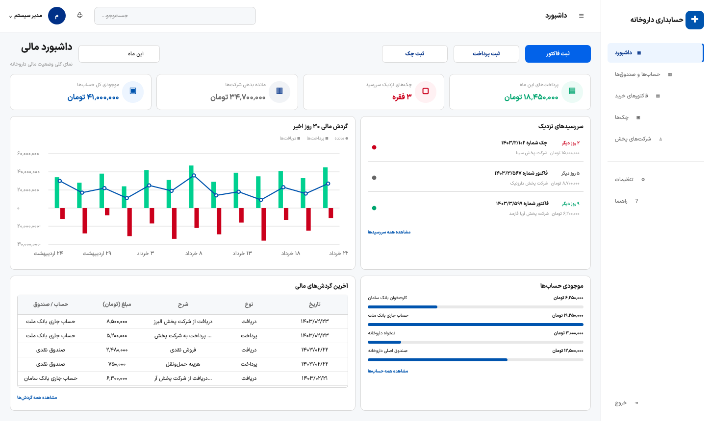The height and width of the screenshot is (421, 711).
Task: Click the تنظیمات gear icon
Action: tap(643, 180)
